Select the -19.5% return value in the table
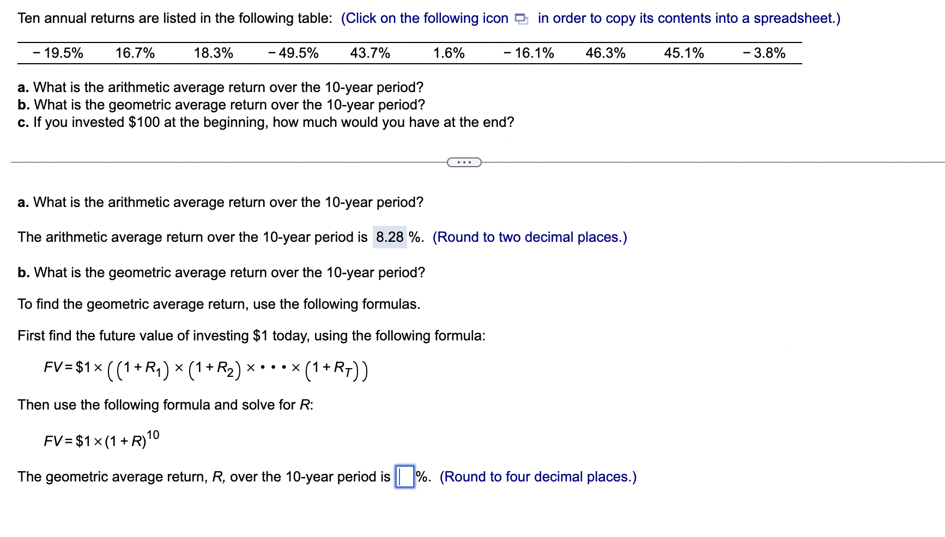 click(x=58, y=52)
